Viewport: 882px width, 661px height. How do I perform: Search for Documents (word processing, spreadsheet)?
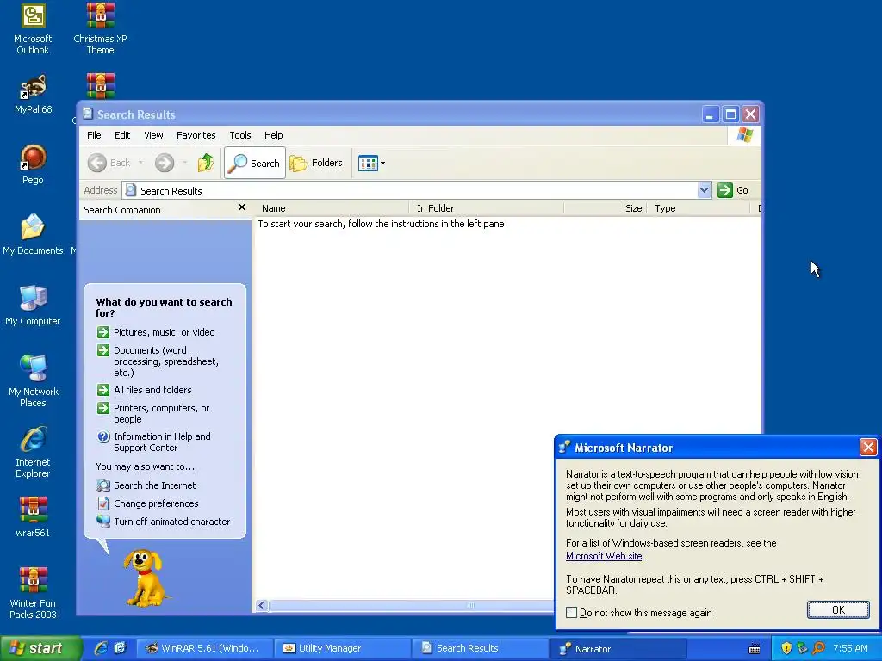pyautogui.click(x=158, y=361)
